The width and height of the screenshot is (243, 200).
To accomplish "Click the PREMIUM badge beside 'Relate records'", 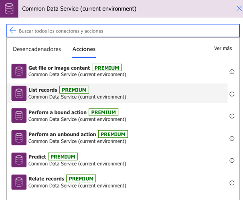I will pyautogui.click(x=81, y=178).
